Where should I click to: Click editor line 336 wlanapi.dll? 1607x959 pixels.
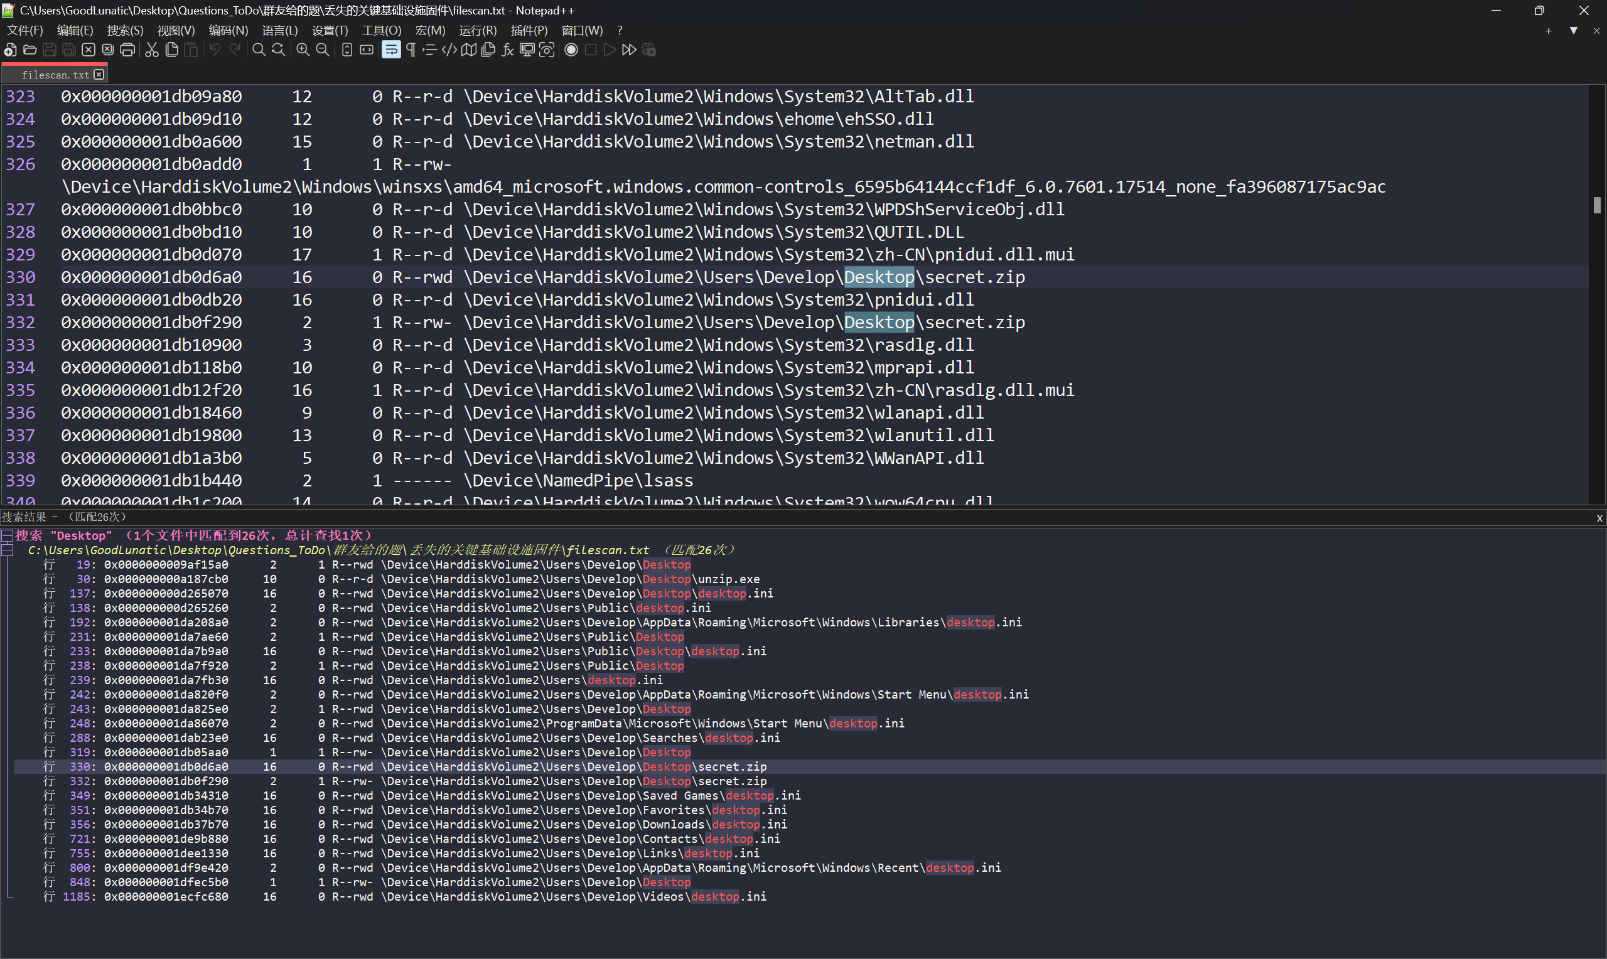[523, 413]
